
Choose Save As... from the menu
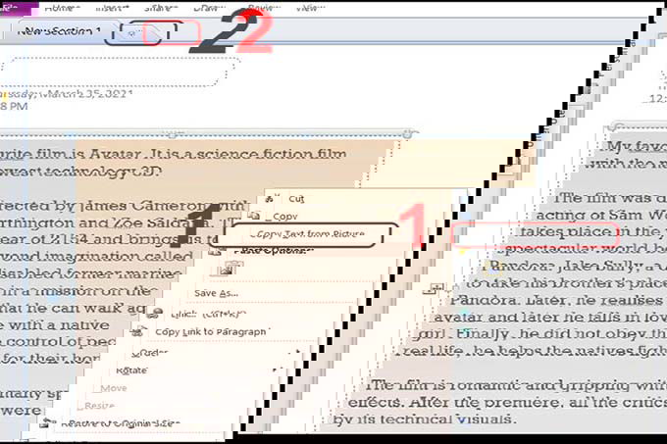216,293
